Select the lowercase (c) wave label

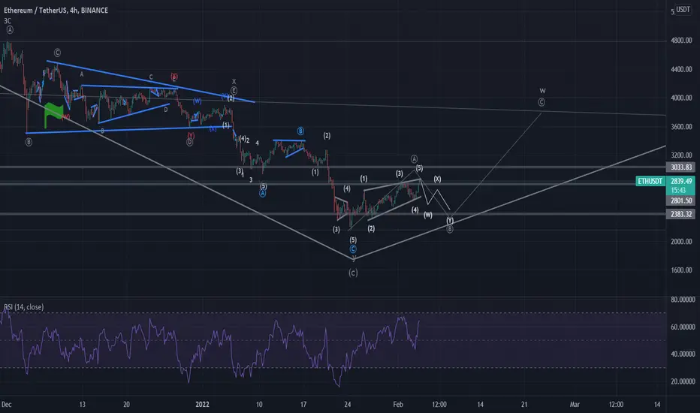(x=353, y=273)
